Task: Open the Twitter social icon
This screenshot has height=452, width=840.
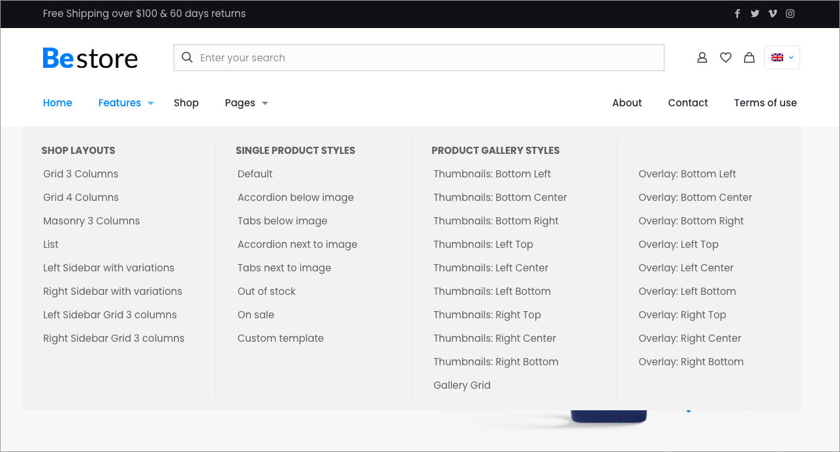Action: tap(755, 14)
